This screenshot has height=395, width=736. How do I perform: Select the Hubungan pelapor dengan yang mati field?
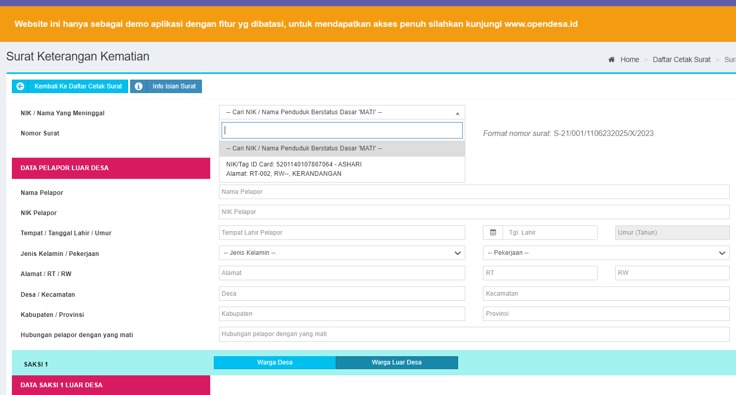coord(474,333)
